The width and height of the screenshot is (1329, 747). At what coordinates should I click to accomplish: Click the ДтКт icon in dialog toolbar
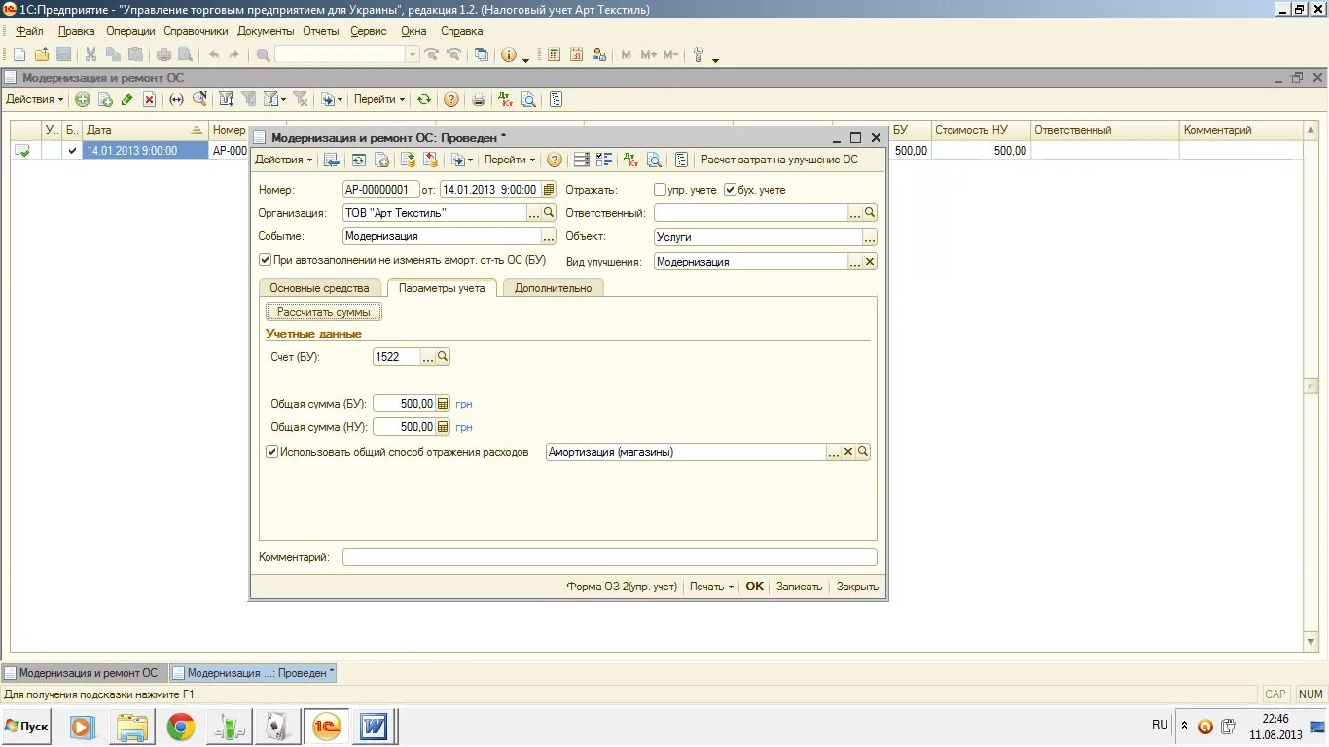[630, 160]
